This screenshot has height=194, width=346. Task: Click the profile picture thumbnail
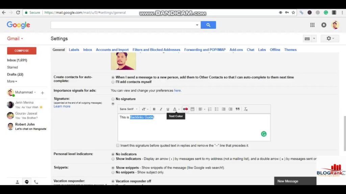(123, 61)
